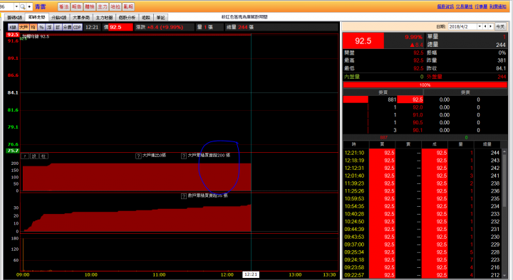Screen dimensions: 513x280
Task: Click the ? help button left of 設
Action: tap(25, 156)
